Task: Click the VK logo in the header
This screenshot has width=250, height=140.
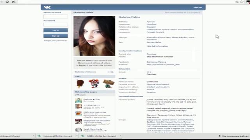Action: (47, 7)
